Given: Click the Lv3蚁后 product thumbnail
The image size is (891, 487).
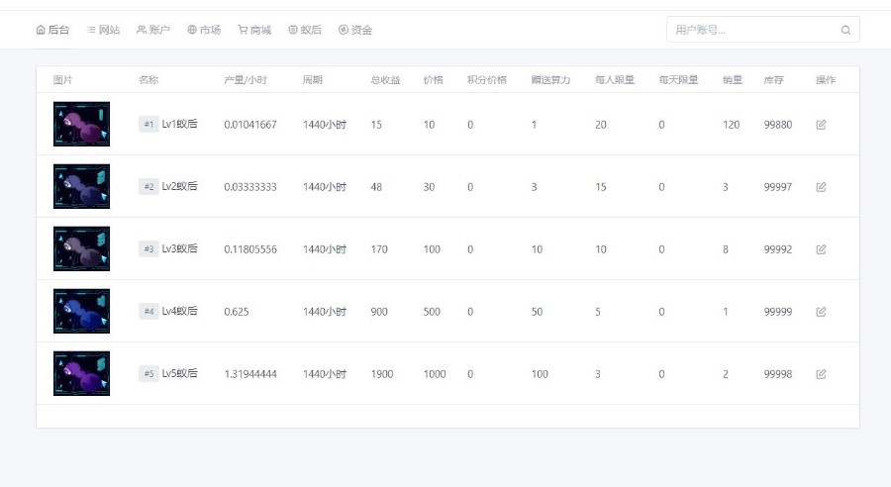Looking at the screenshot, I should (x=81, y=249).
